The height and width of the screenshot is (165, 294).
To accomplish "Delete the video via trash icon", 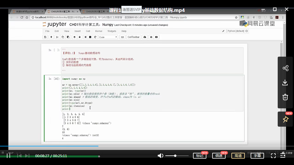I will pyautogui.click(x=285, y=97).
